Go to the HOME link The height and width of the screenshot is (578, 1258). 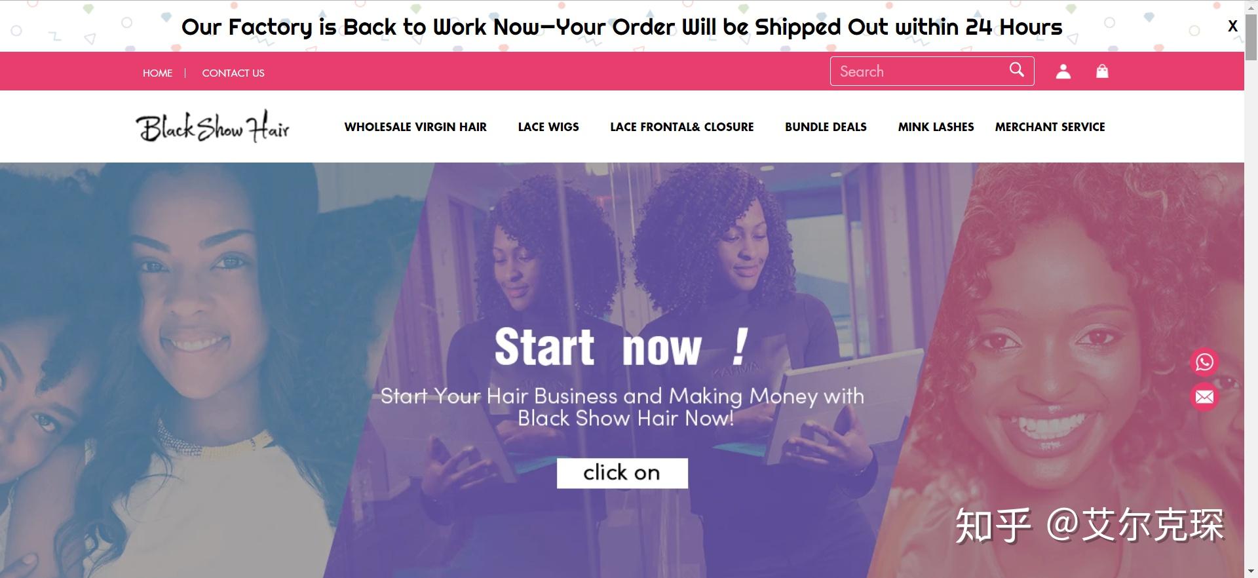point(157,73)
